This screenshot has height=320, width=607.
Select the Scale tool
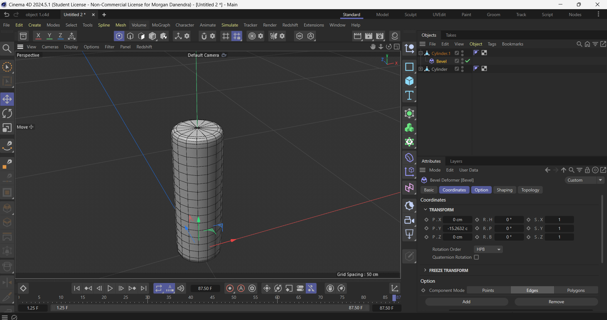tap(7, 128)
